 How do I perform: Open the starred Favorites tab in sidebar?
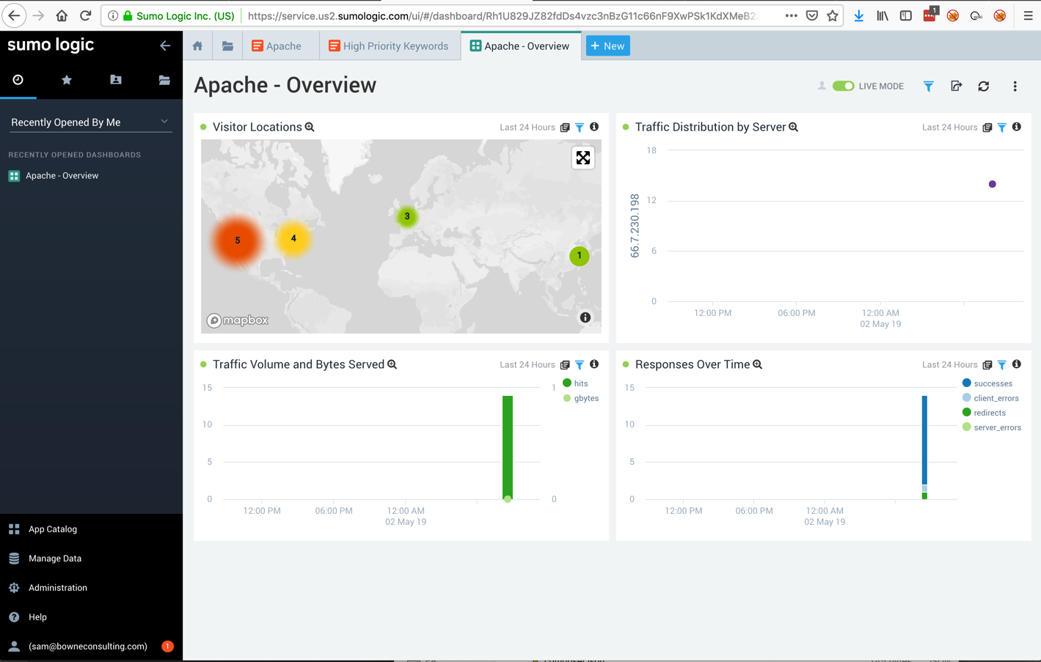(x=67, y=80)
